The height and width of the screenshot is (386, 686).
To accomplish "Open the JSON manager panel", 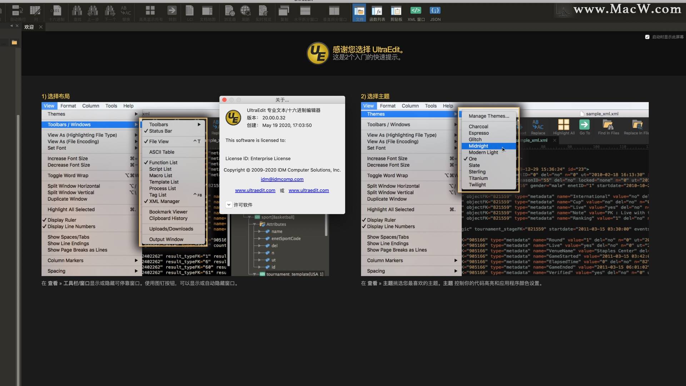I will 435,13.
